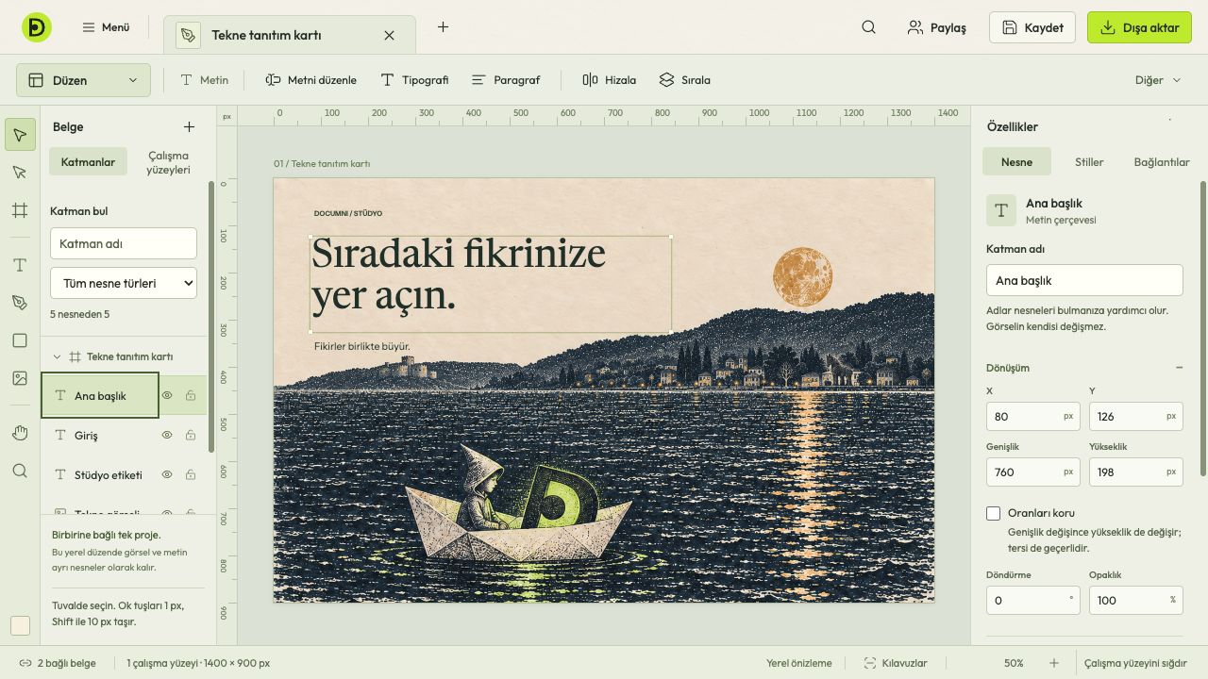Click the app logo in the top-left corner
Image resolution: width=1208 pixels, height=679 pixels.
[37, 27]
